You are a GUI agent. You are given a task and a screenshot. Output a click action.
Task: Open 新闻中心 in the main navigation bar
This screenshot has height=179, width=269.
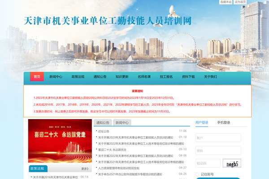coord(56,77)
